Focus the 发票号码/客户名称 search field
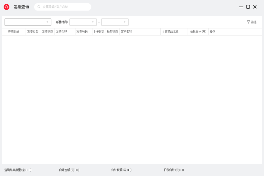This screenshot has height=176, width=264. coord(63,7)
